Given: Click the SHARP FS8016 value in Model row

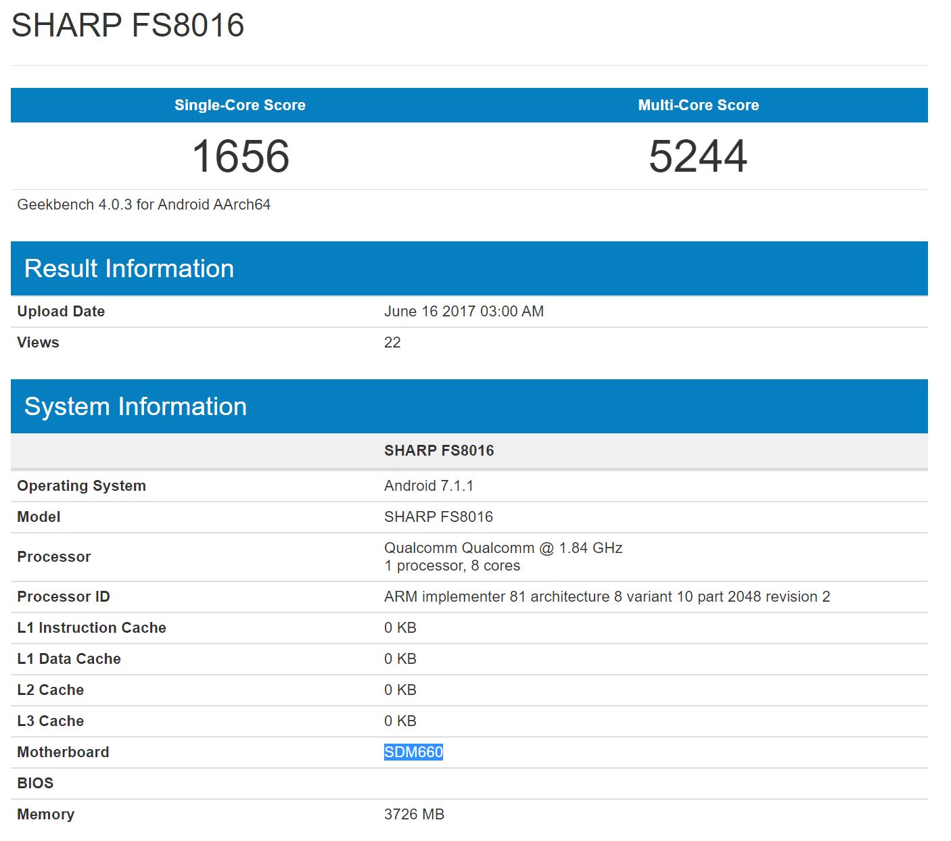Looking at the screenshot, I should (x=438, y=517).
